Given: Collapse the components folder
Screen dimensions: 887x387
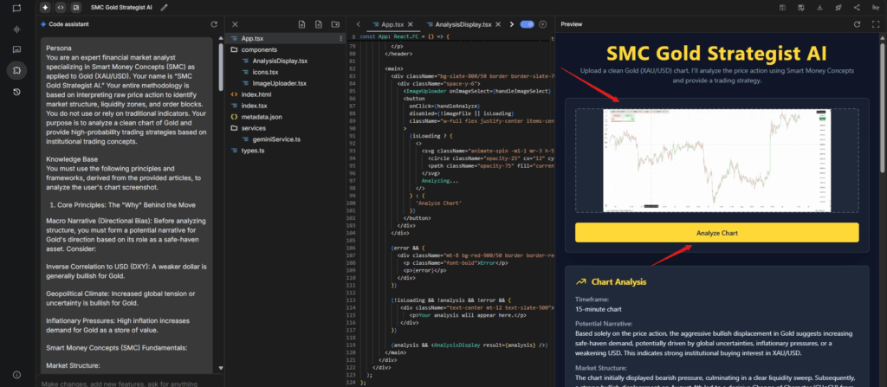Looking at the screenshot, I should tap(258, 50).
